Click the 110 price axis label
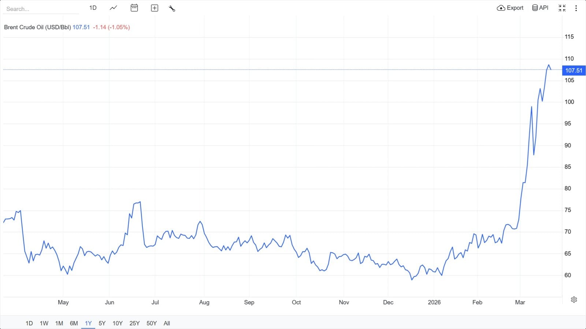 tap(569, 58)
